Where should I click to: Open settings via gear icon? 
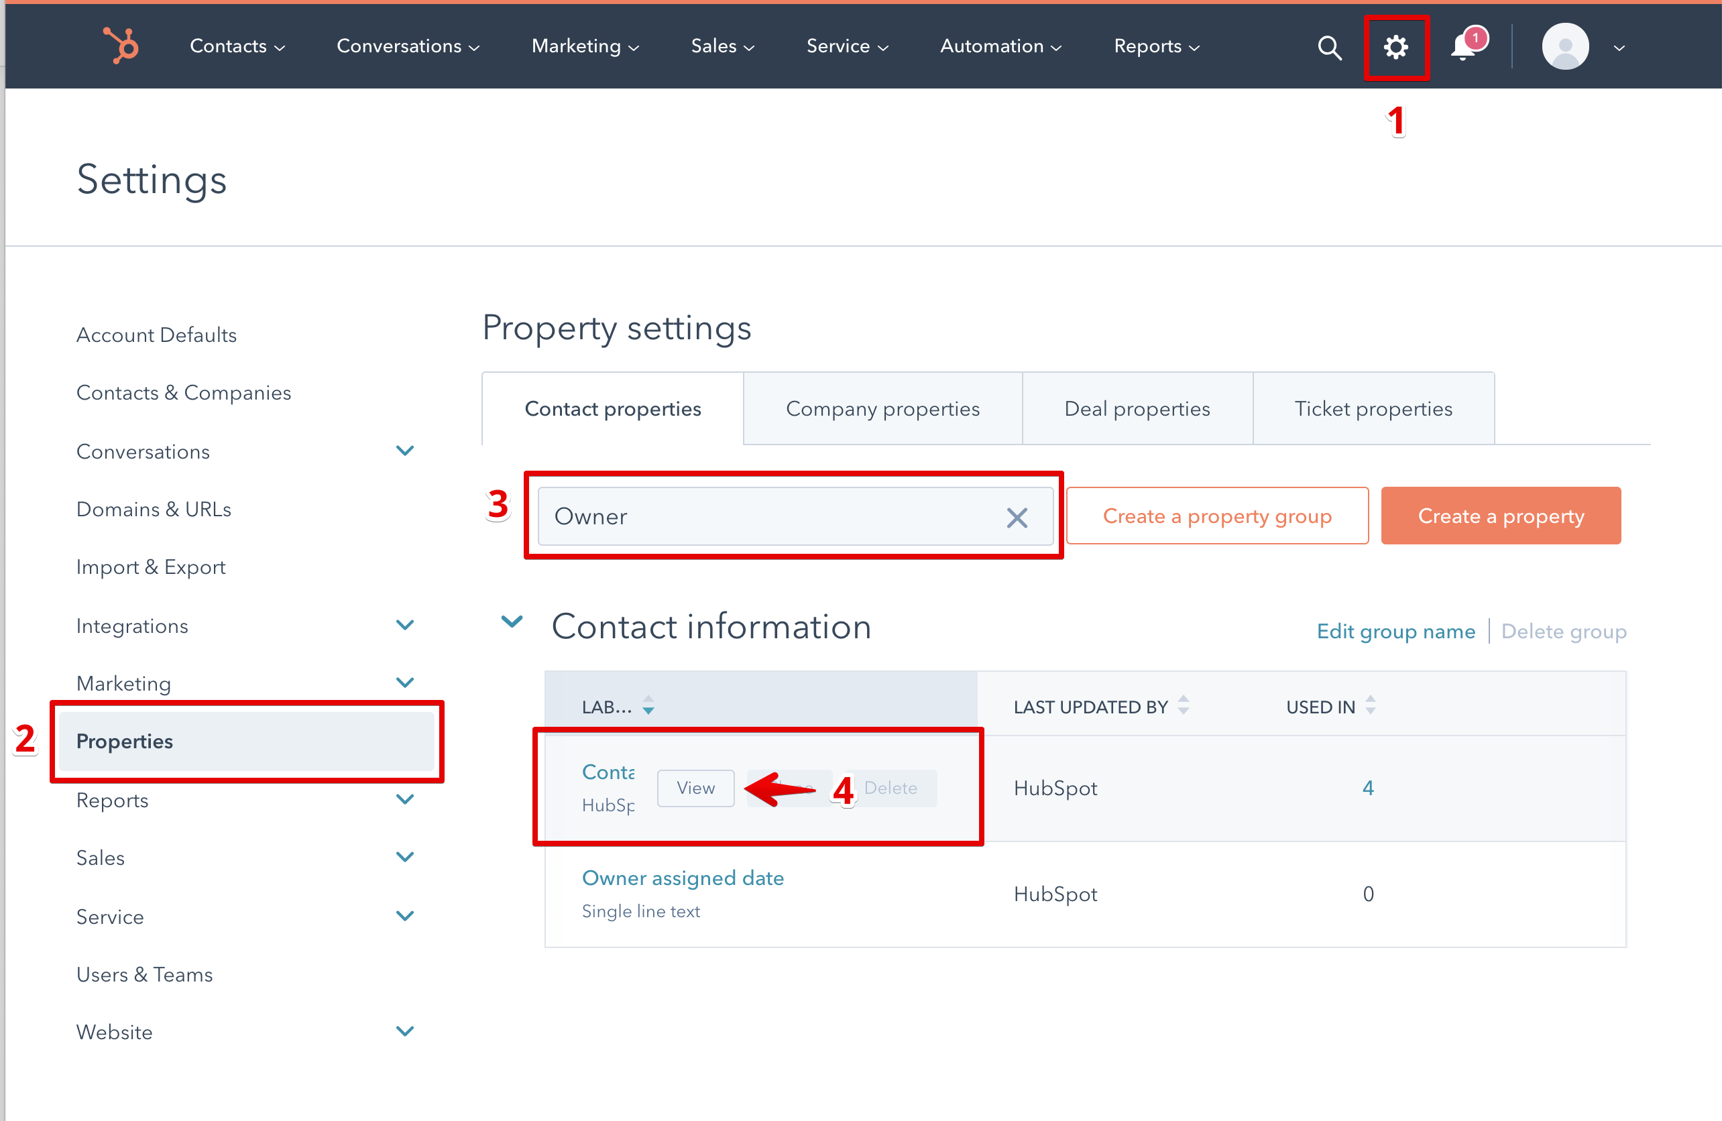click(x=1395, y=48)
